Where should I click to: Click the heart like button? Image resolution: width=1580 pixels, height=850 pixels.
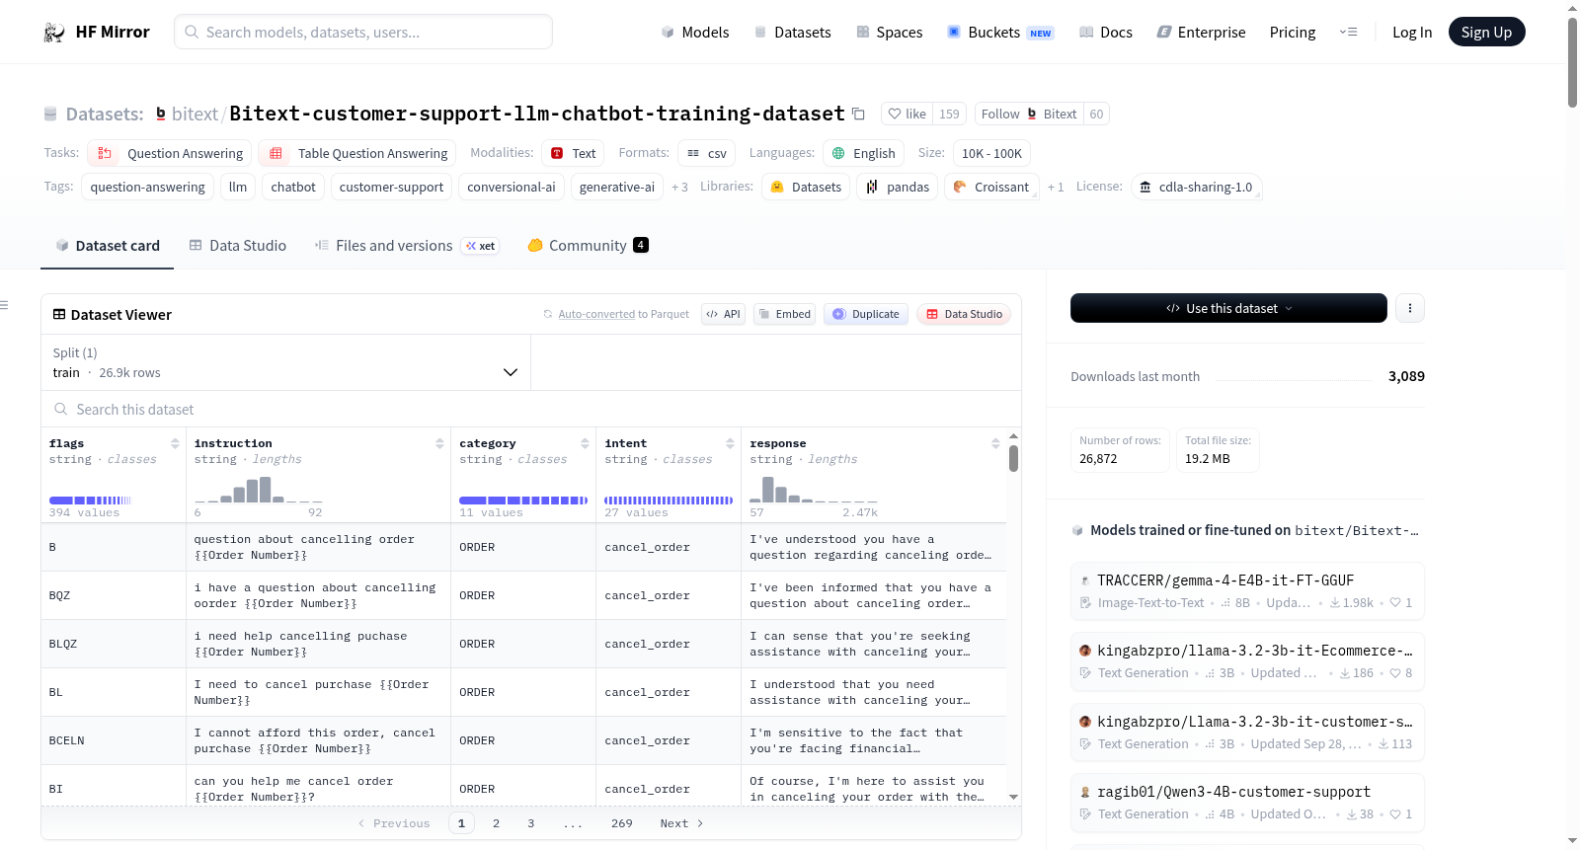[907, 115]
